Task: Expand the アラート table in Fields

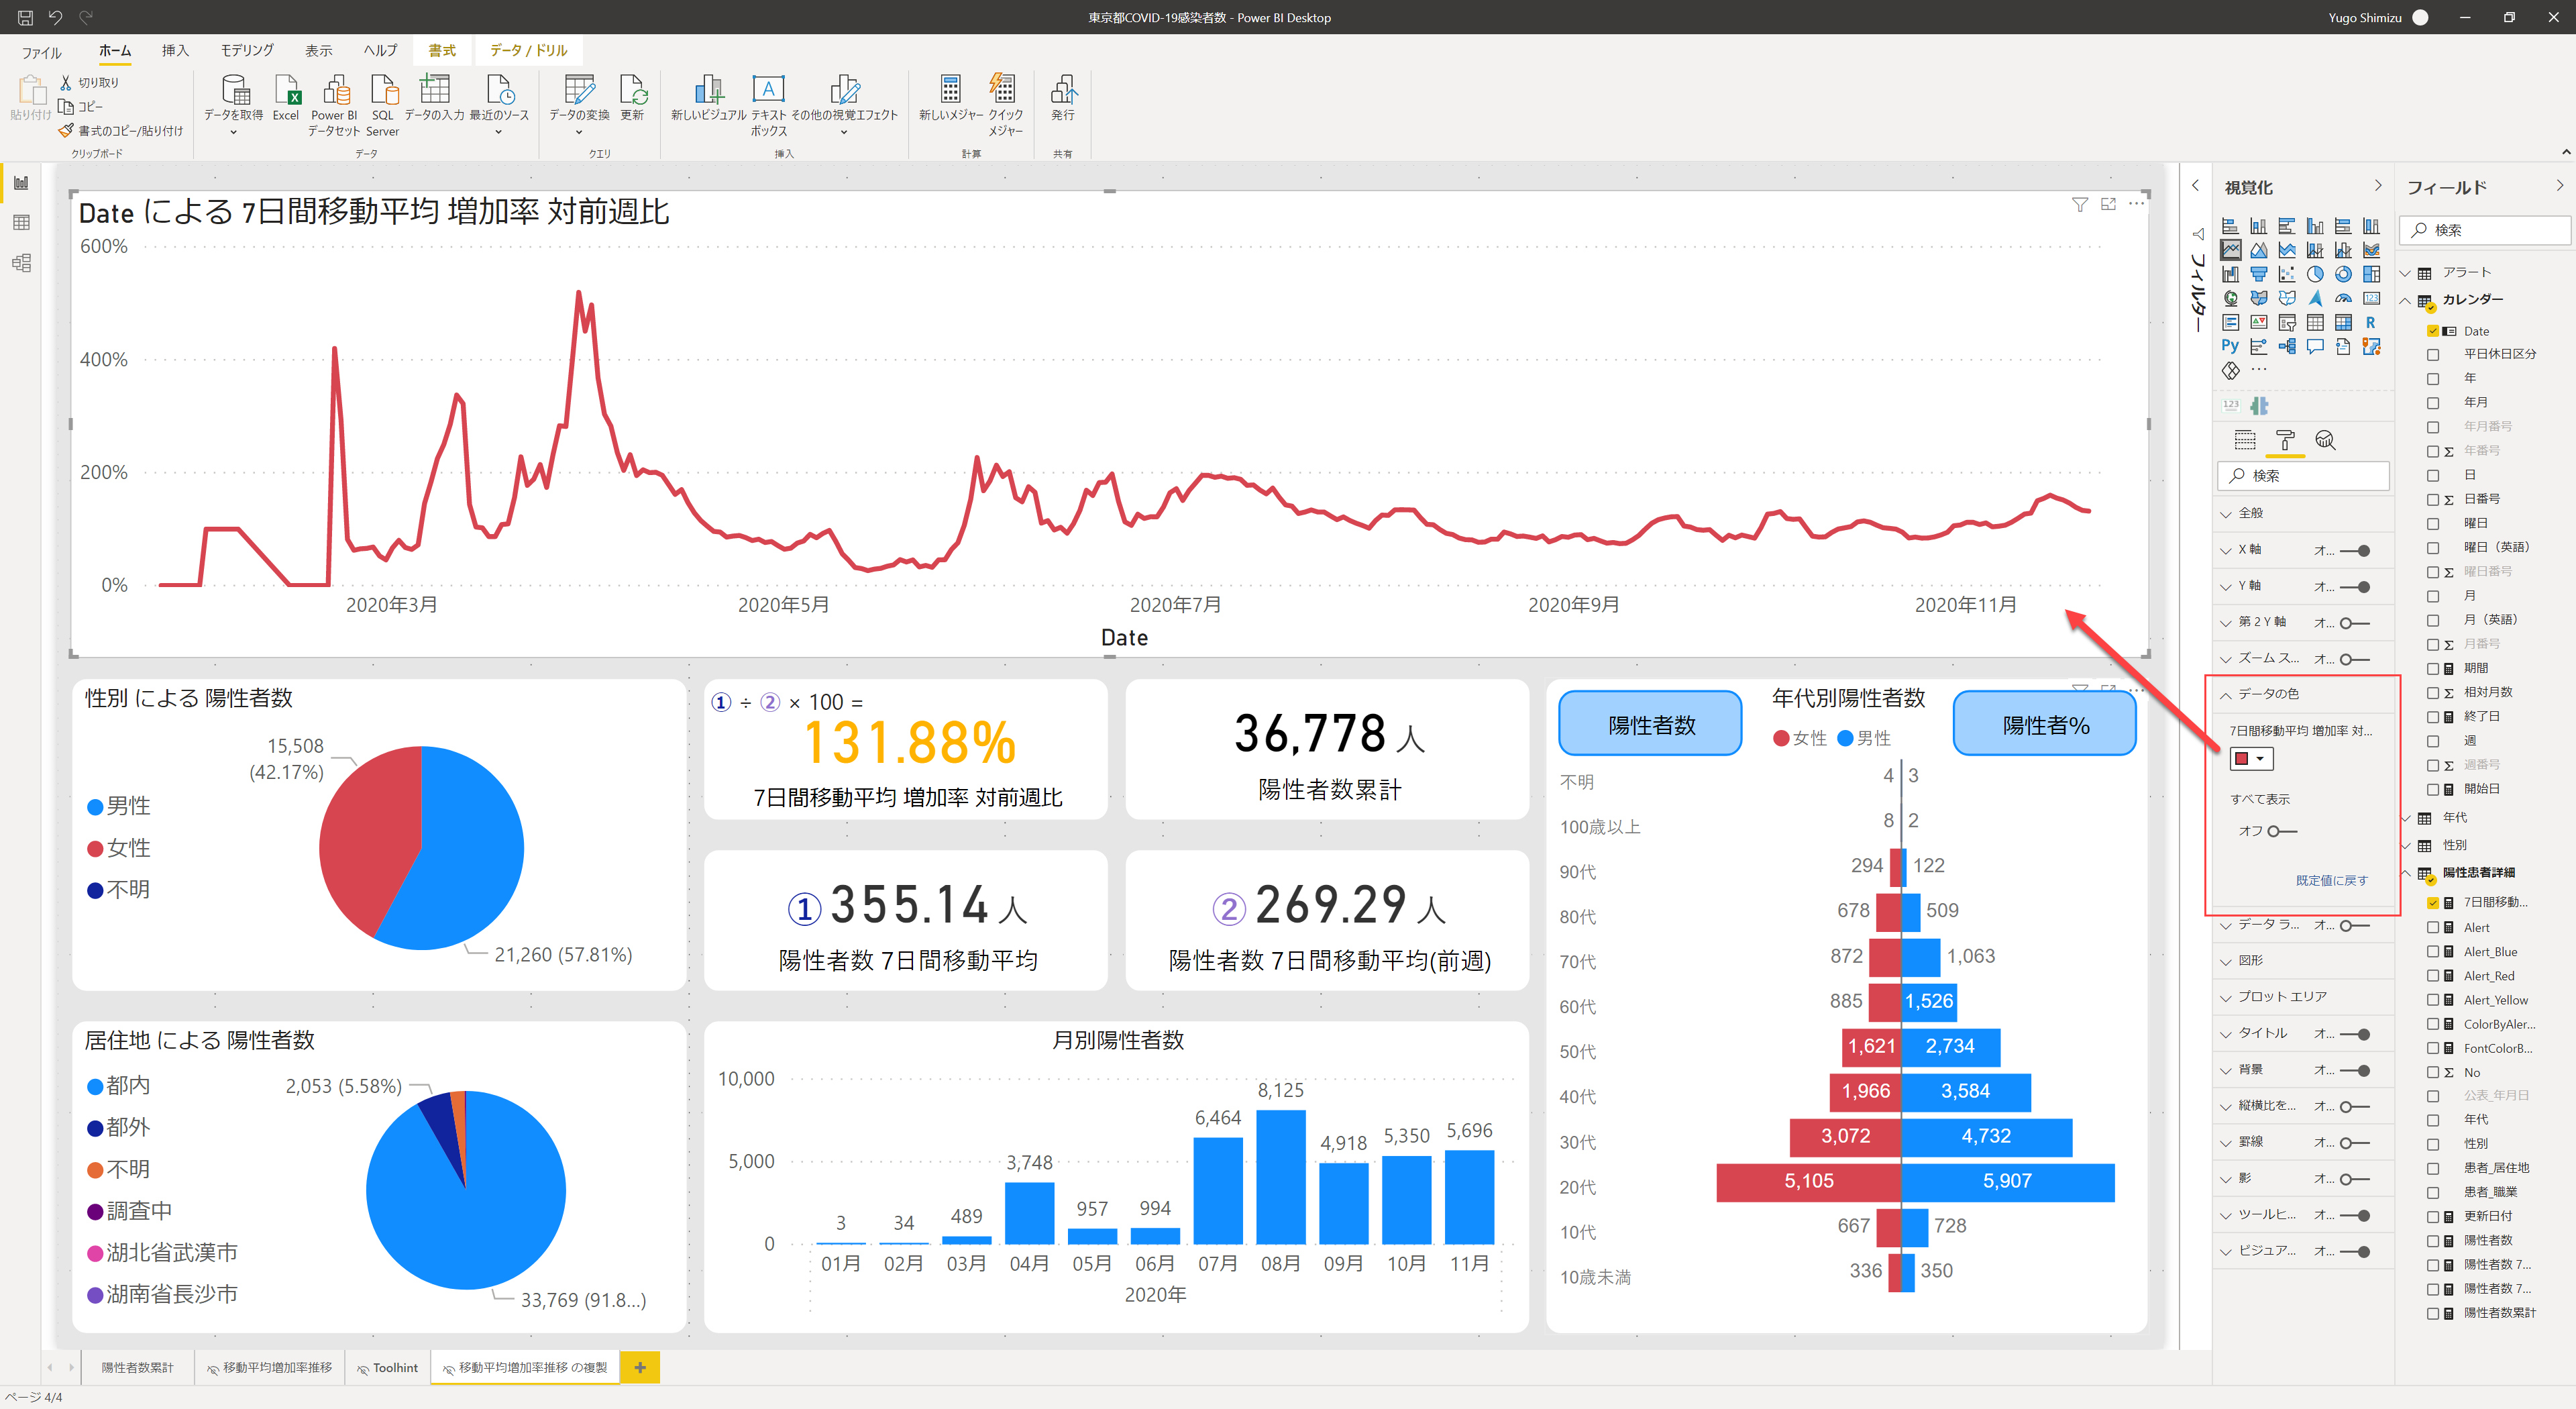Action: point(2405,273)
